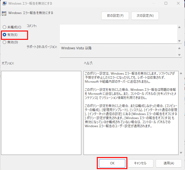Close the dialog with the X button
Image resolution: width=185 pixels, height=170 pixels.
point(178,3)
